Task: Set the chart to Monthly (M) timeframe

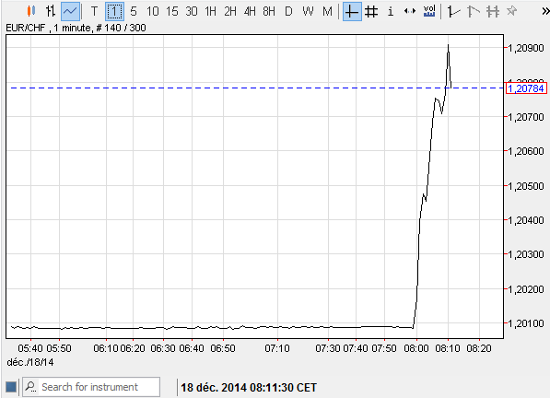Action: pyautogui.click(x=327, y=12)
